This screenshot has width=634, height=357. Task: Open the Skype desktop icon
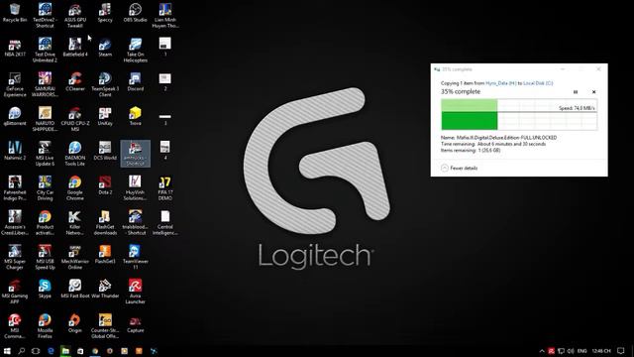coord(45,289)
